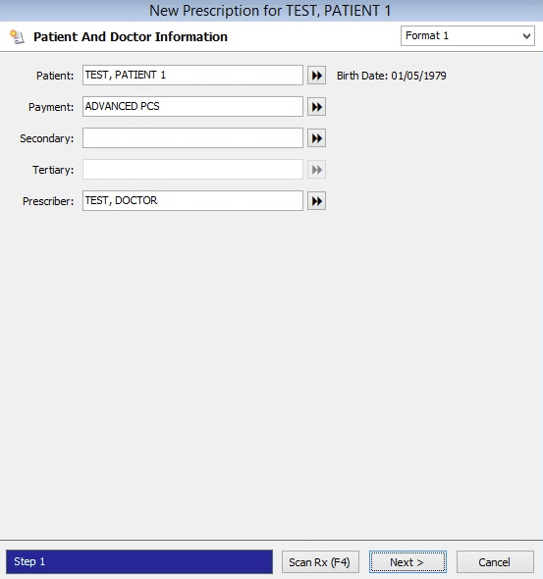Image resolution: width=543 pixels, height=579 pixels.
Task: Click the patient lookup double-arrow icon
Action: tap(316, 76)
